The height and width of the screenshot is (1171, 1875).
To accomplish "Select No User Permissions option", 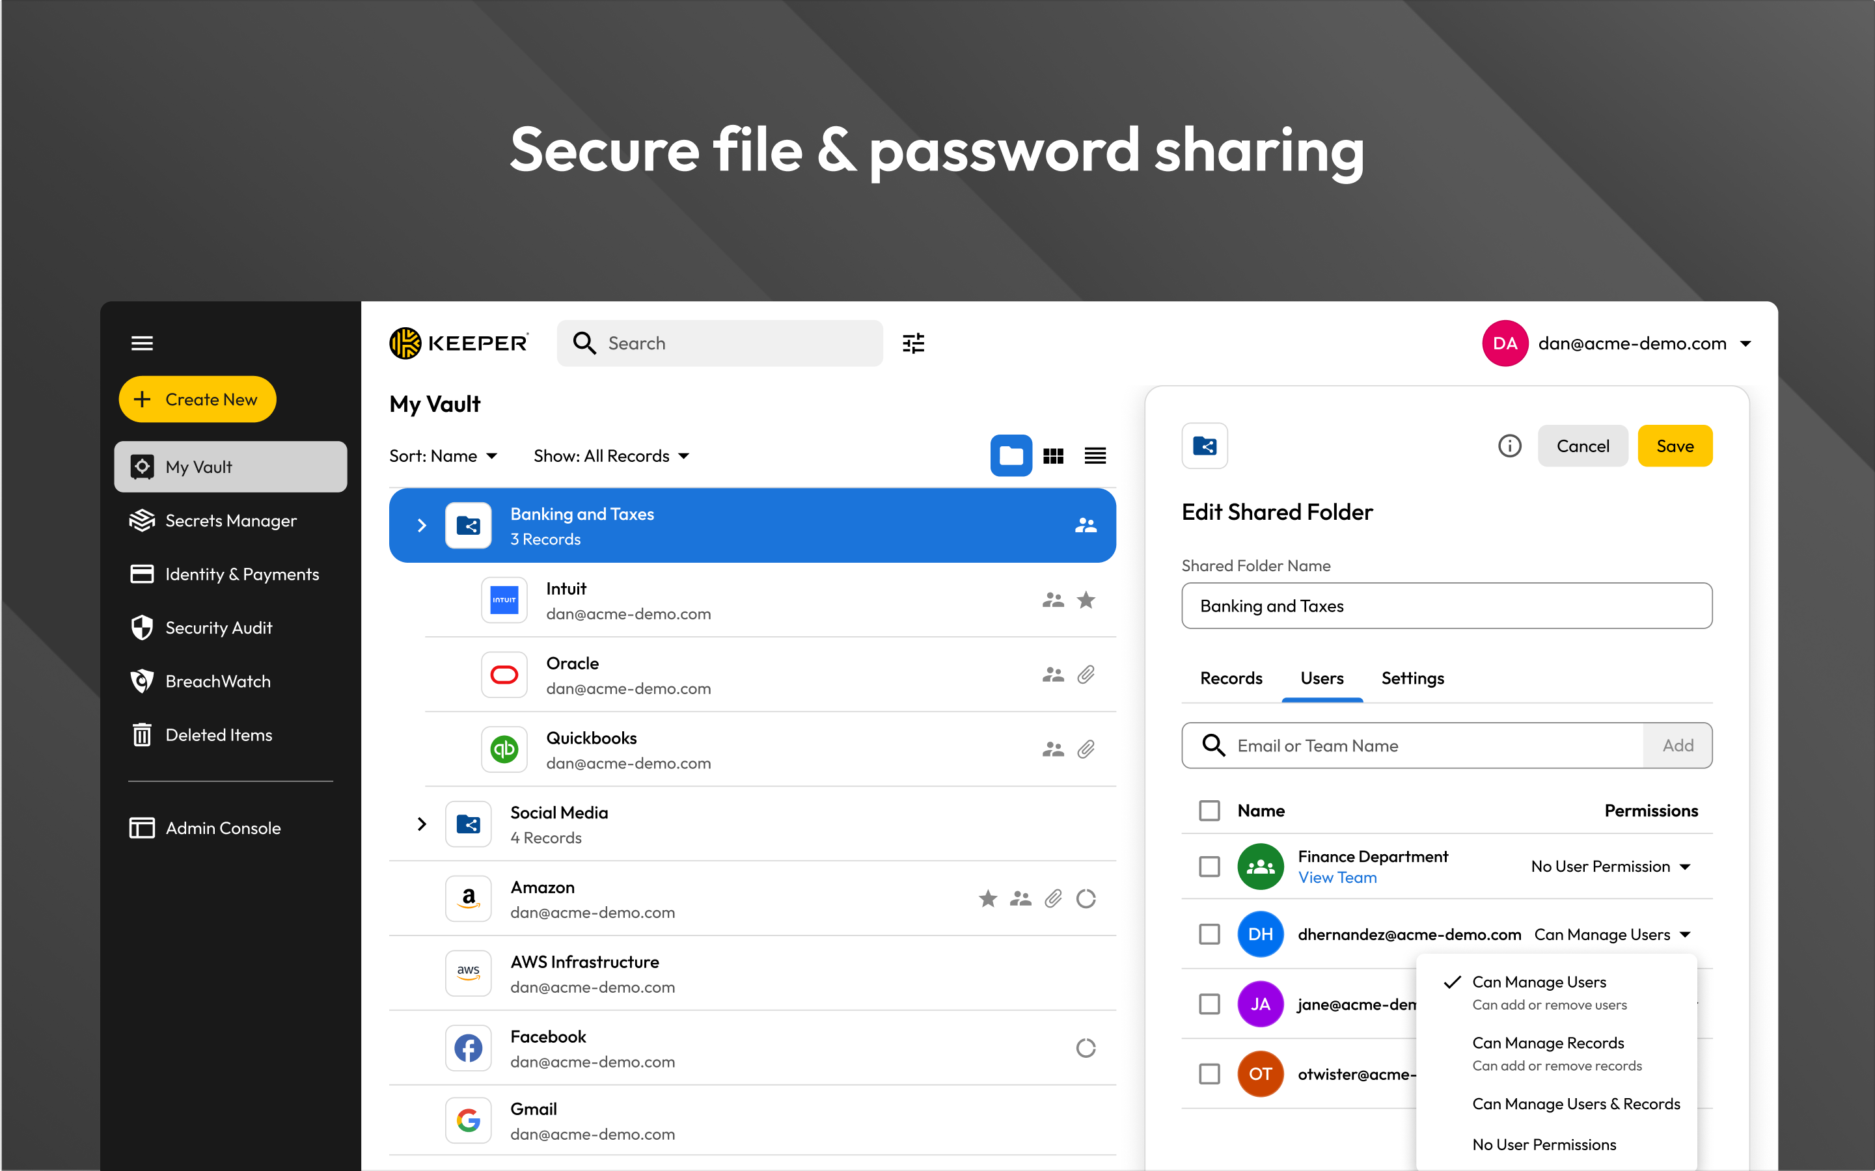I will click(x=1556, y=1144).
